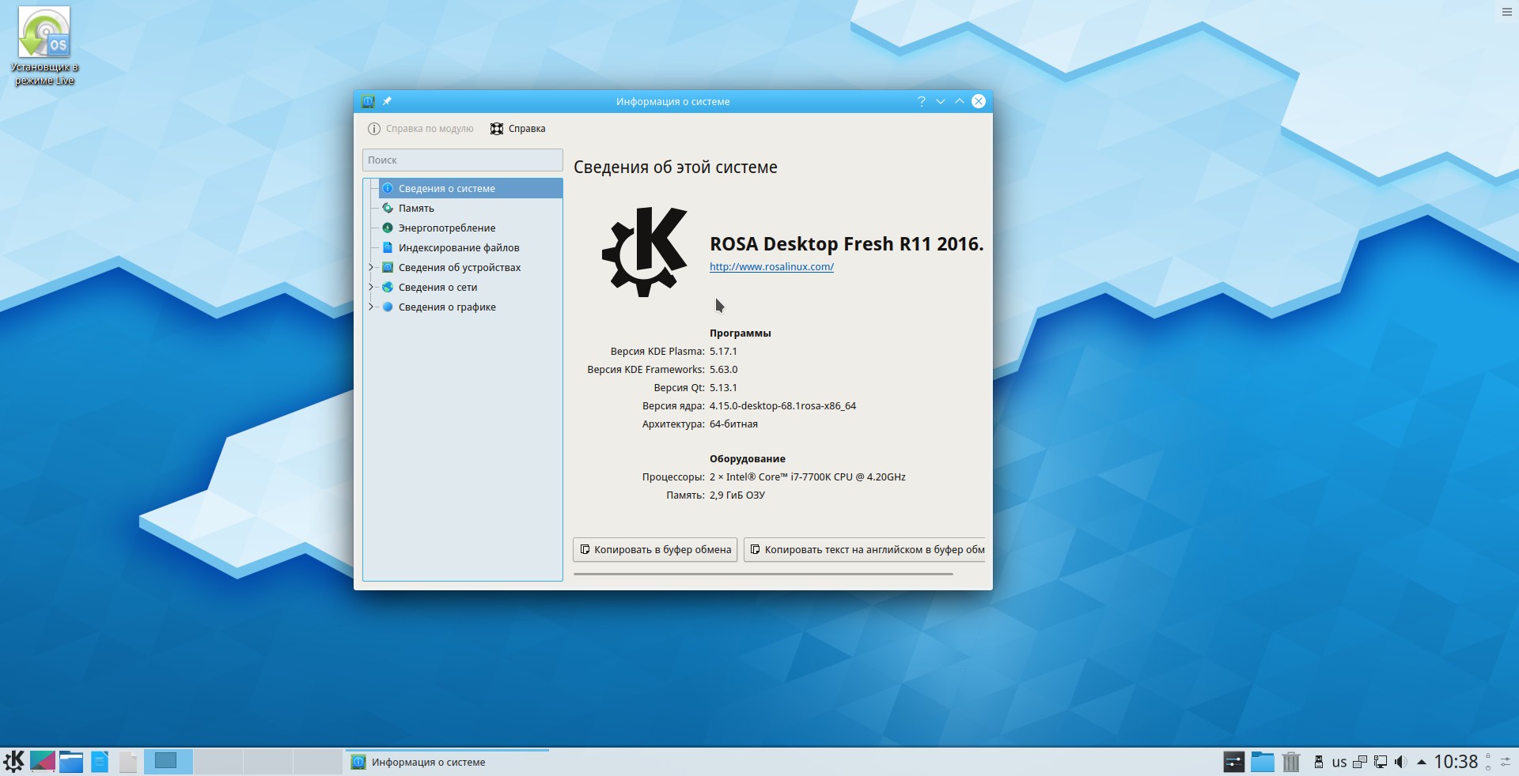
Task: Click the lock screen icon beside the clock
Action: coord(1488,756)
